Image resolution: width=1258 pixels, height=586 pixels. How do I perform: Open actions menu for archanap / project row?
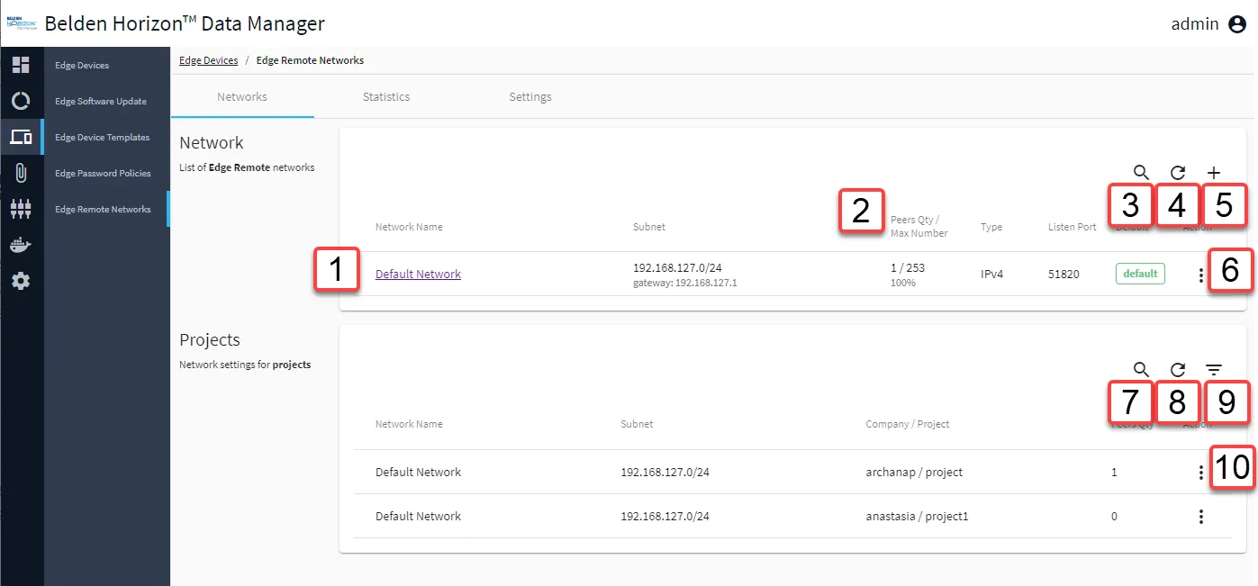1201,473
